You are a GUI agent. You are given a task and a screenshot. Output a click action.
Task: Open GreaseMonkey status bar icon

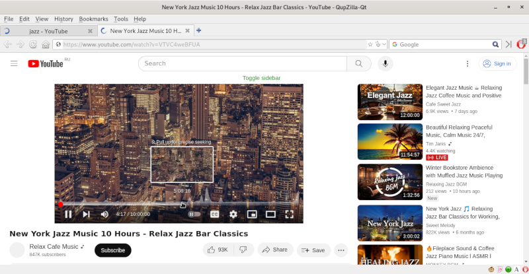(491, 269)
